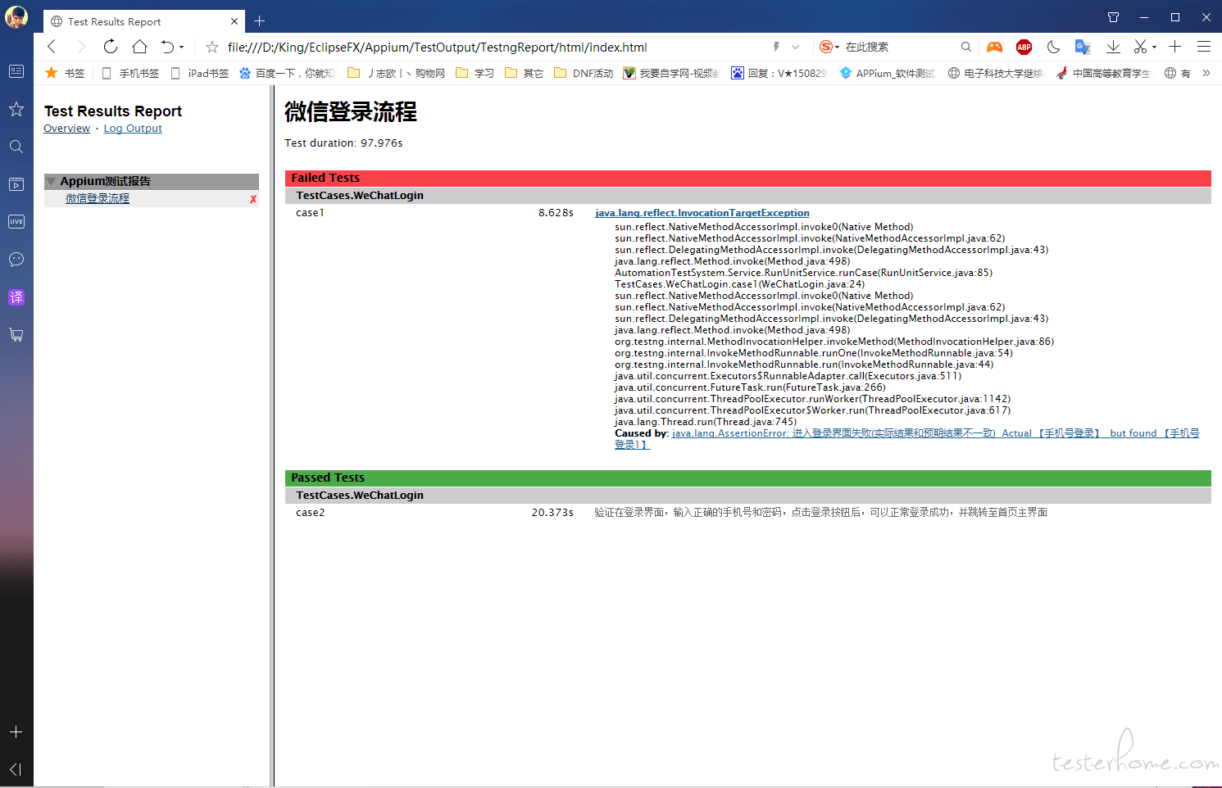The width and height of the screenshot is (1222, 788).
Task: Open java.lang.reflect.InvocationTargetException link
Action: coord(702,213)
